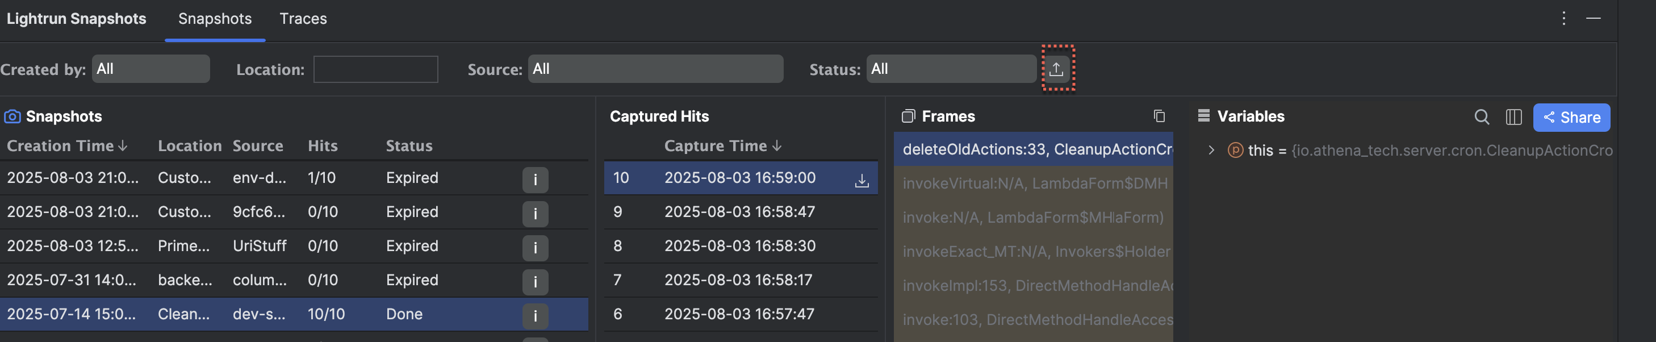Expand the 'this' variable node
The image size is (1656, 342).
pos(1211,151)
